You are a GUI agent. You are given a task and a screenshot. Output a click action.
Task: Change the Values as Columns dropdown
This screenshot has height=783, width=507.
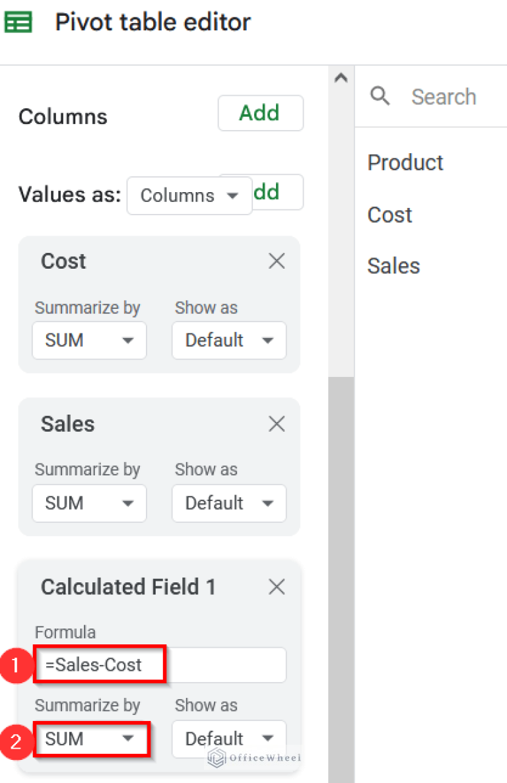pos(189,196)
